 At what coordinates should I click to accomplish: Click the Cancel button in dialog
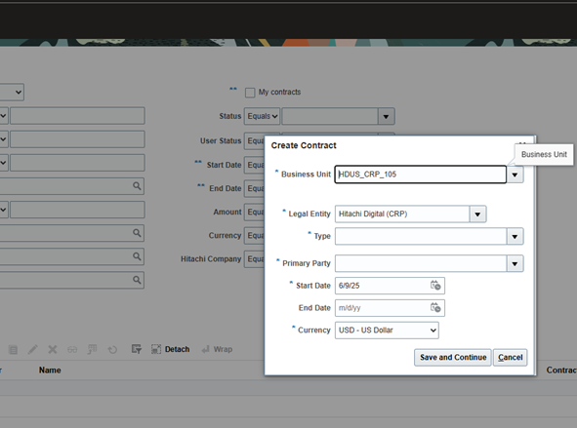tap(510, 357)
